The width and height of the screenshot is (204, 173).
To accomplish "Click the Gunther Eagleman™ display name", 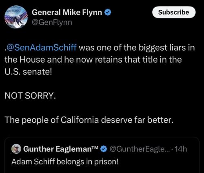I will click(x=61, y=149).
